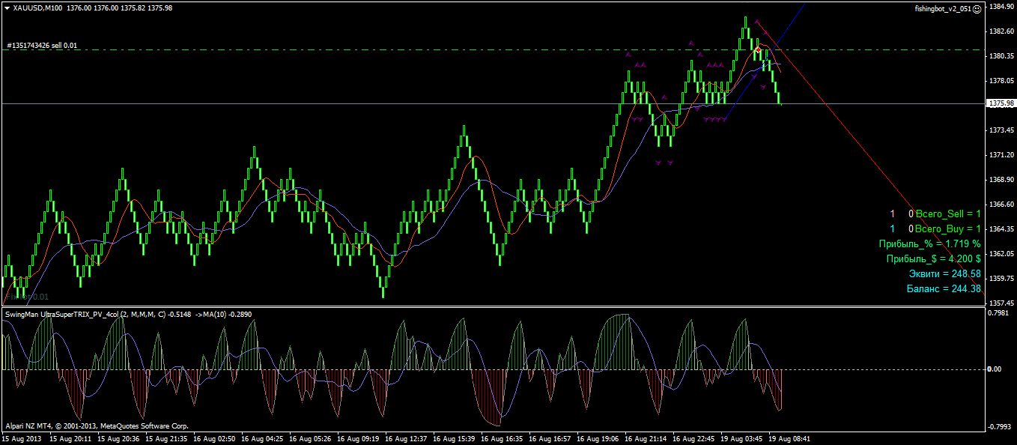Screen dimensions: 1017x445
Task: Click the expert advisor smiley face icon
Action: tap(977, 8)
